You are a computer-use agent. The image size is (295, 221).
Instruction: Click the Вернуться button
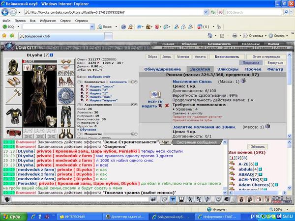(275, 63)
